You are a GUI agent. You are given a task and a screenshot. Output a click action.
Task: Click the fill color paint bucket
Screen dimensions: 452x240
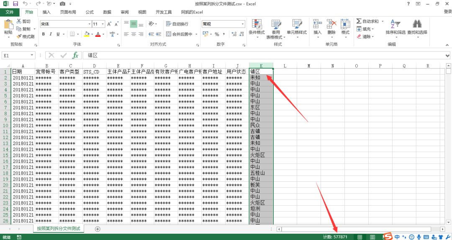[87, 34]
